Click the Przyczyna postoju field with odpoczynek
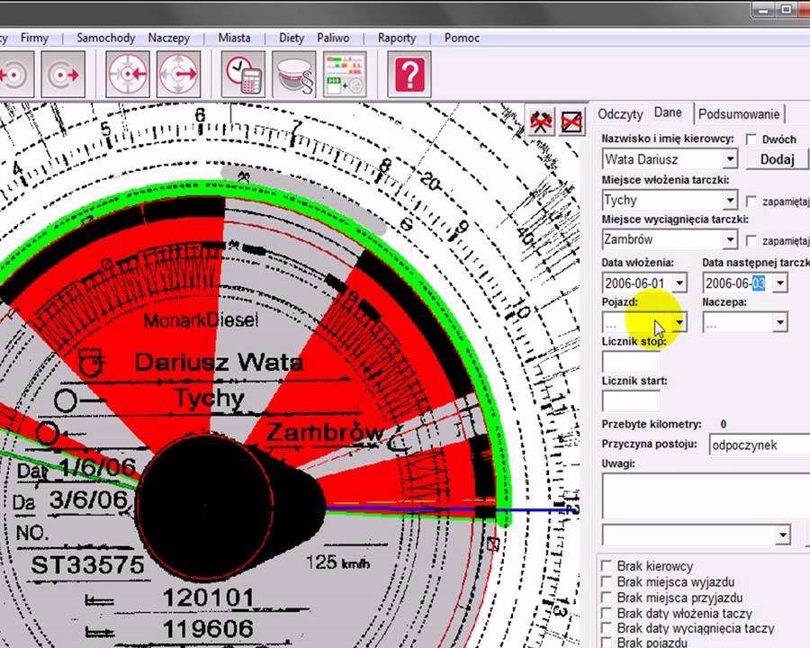The height and width of the screenshot is (648, 810). tap(760, 445)
